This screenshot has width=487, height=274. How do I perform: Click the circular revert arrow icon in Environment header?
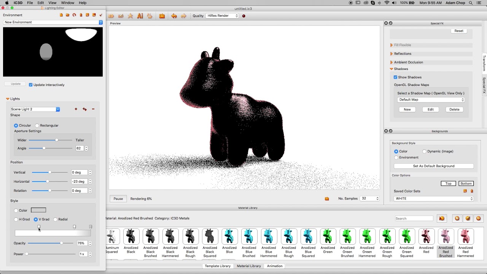coord(74,15)
